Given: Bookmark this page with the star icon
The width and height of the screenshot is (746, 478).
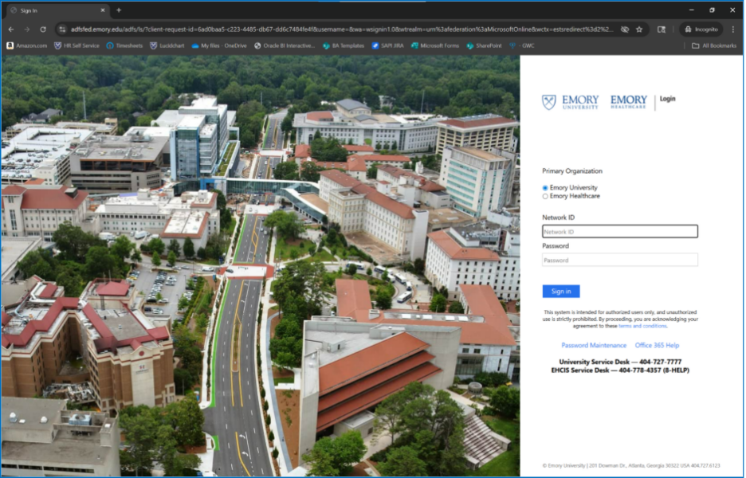Looking at the screenshot, I should point(639,29).
